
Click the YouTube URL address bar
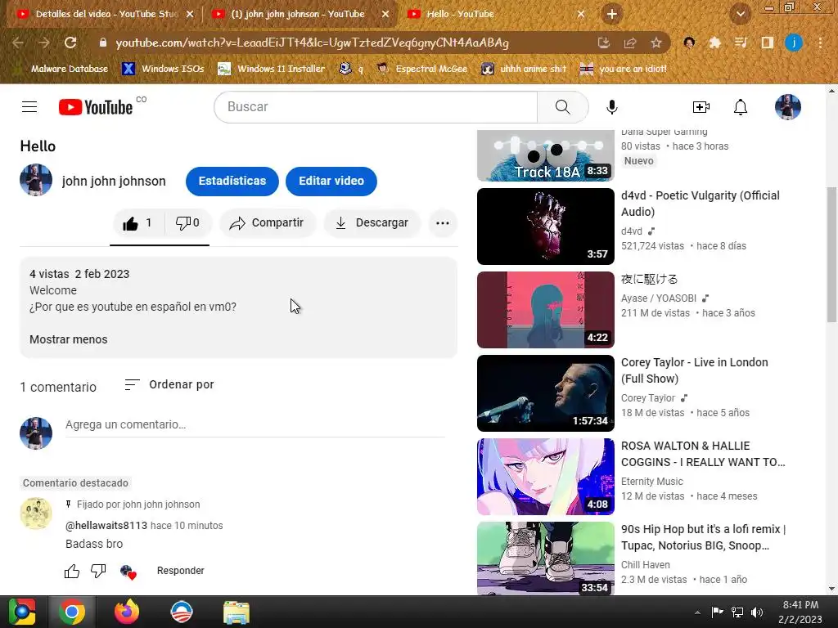[312, 43]
